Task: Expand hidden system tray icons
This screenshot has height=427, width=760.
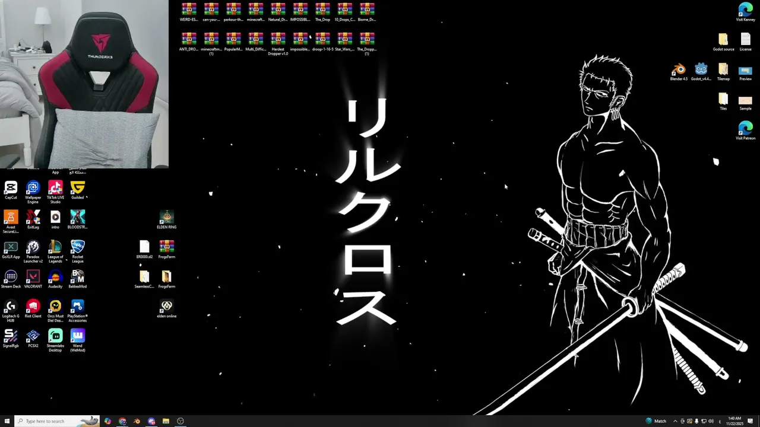Action: click(x=675, y=421)
